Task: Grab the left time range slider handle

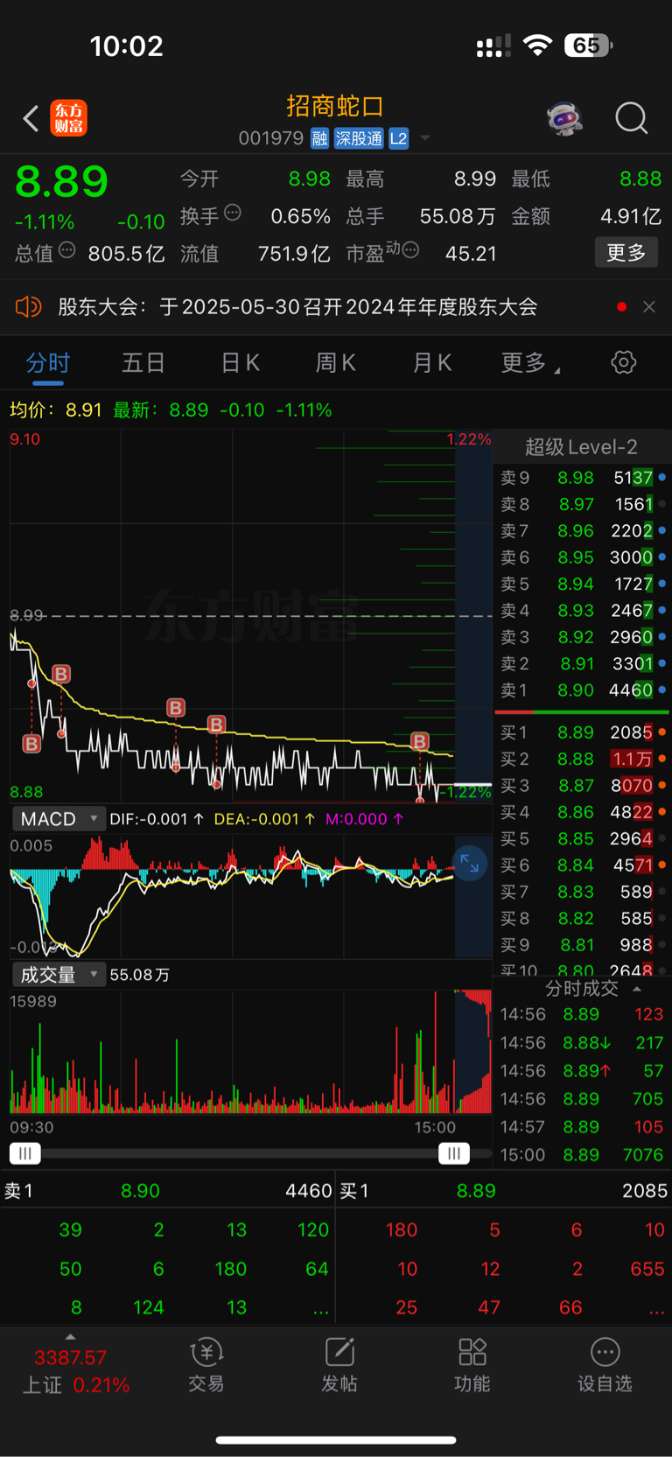Action: tap(25, 1153)
